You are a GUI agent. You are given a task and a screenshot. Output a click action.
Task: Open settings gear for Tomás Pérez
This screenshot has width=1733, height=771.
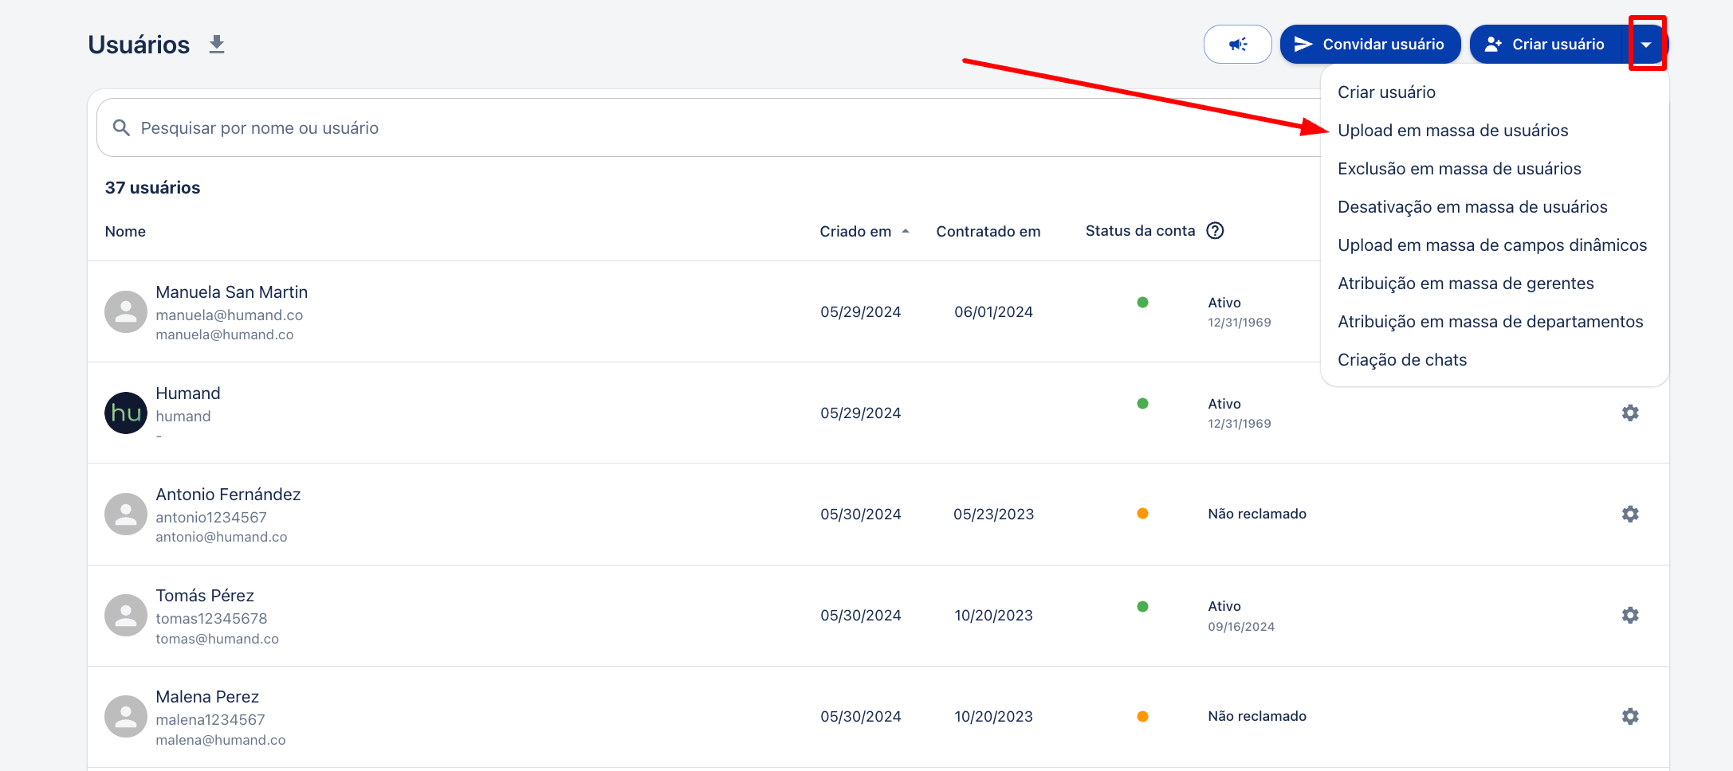[x=1630, y=615]
